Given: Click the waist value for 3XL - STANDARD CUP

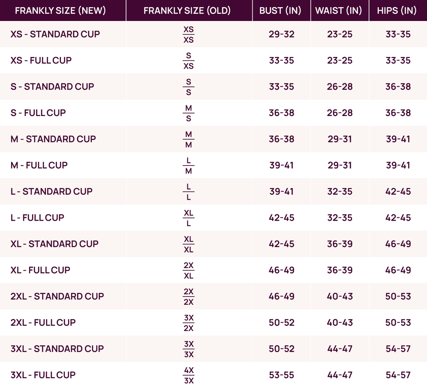Looking at the screenshot, I should pos(340,349).
